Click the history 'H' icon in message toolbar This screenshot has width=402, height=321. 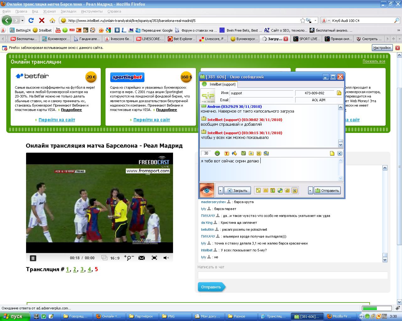tap(258, 153)
